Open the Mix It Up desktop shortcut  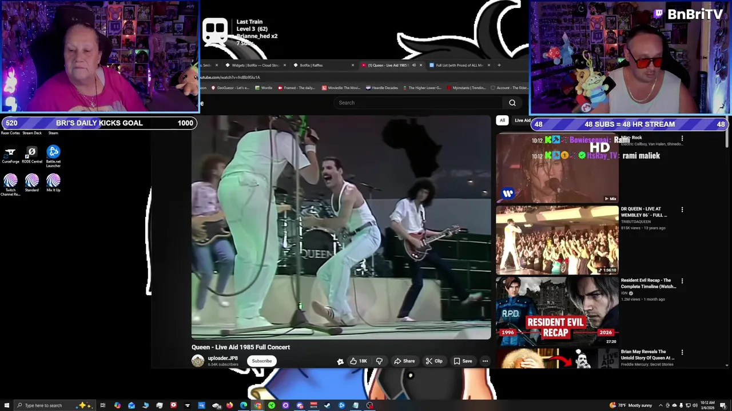coord(53,183)
